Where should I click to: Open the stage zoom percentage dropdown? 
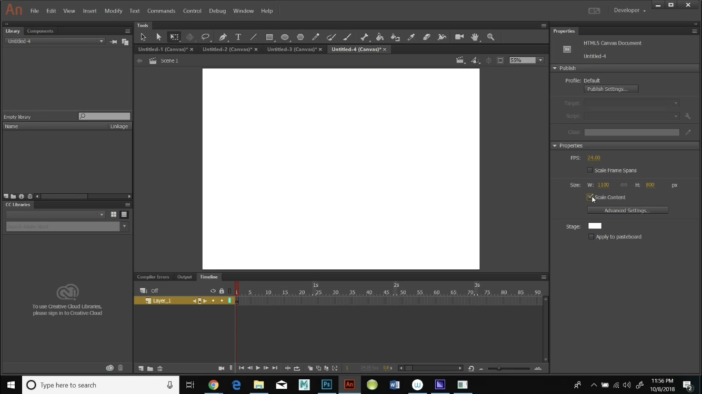pos(540,60)
